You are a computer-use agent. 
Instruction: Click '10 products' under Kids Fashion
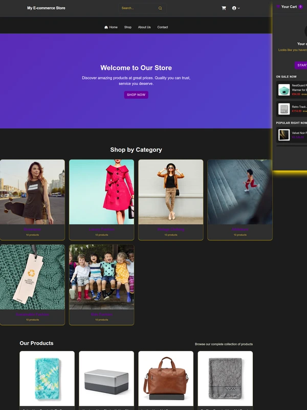click(x=101, y=320)
